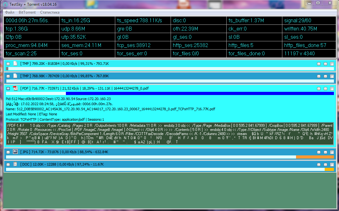Image resolution: width=339 pixels, height=211 pixels.
Task: Expand the DOC entry using its left toggle
Action: point(8,165)
